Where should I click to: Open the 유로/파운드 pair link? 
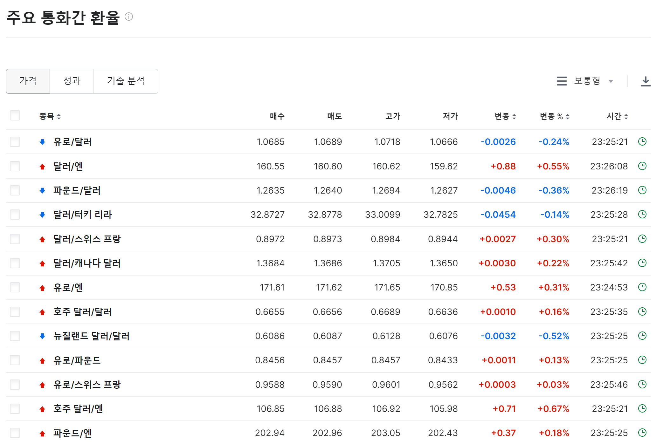coord(77,360)
